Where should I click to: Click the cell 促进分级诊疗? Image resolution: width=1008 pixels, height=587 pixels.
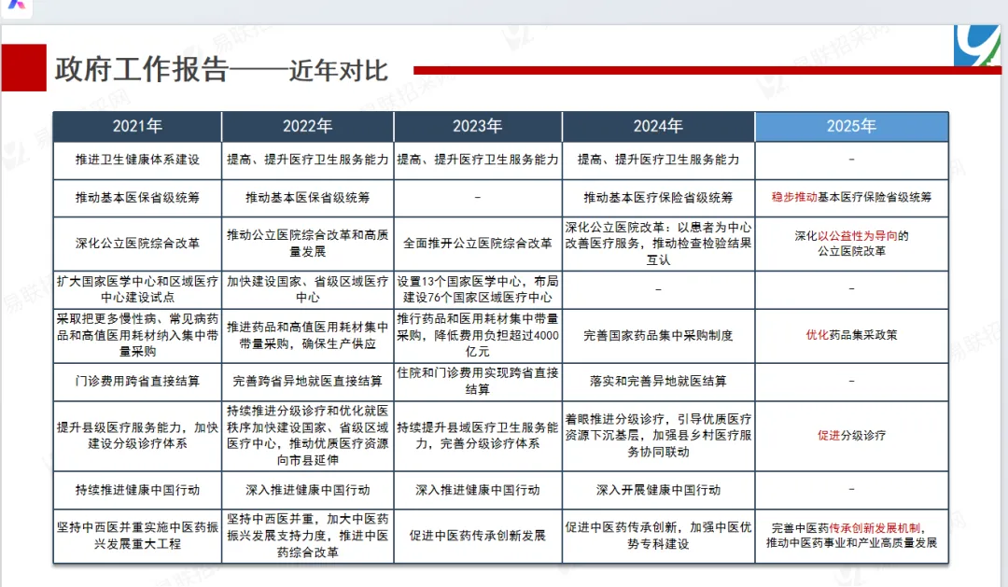pos(851,436)
